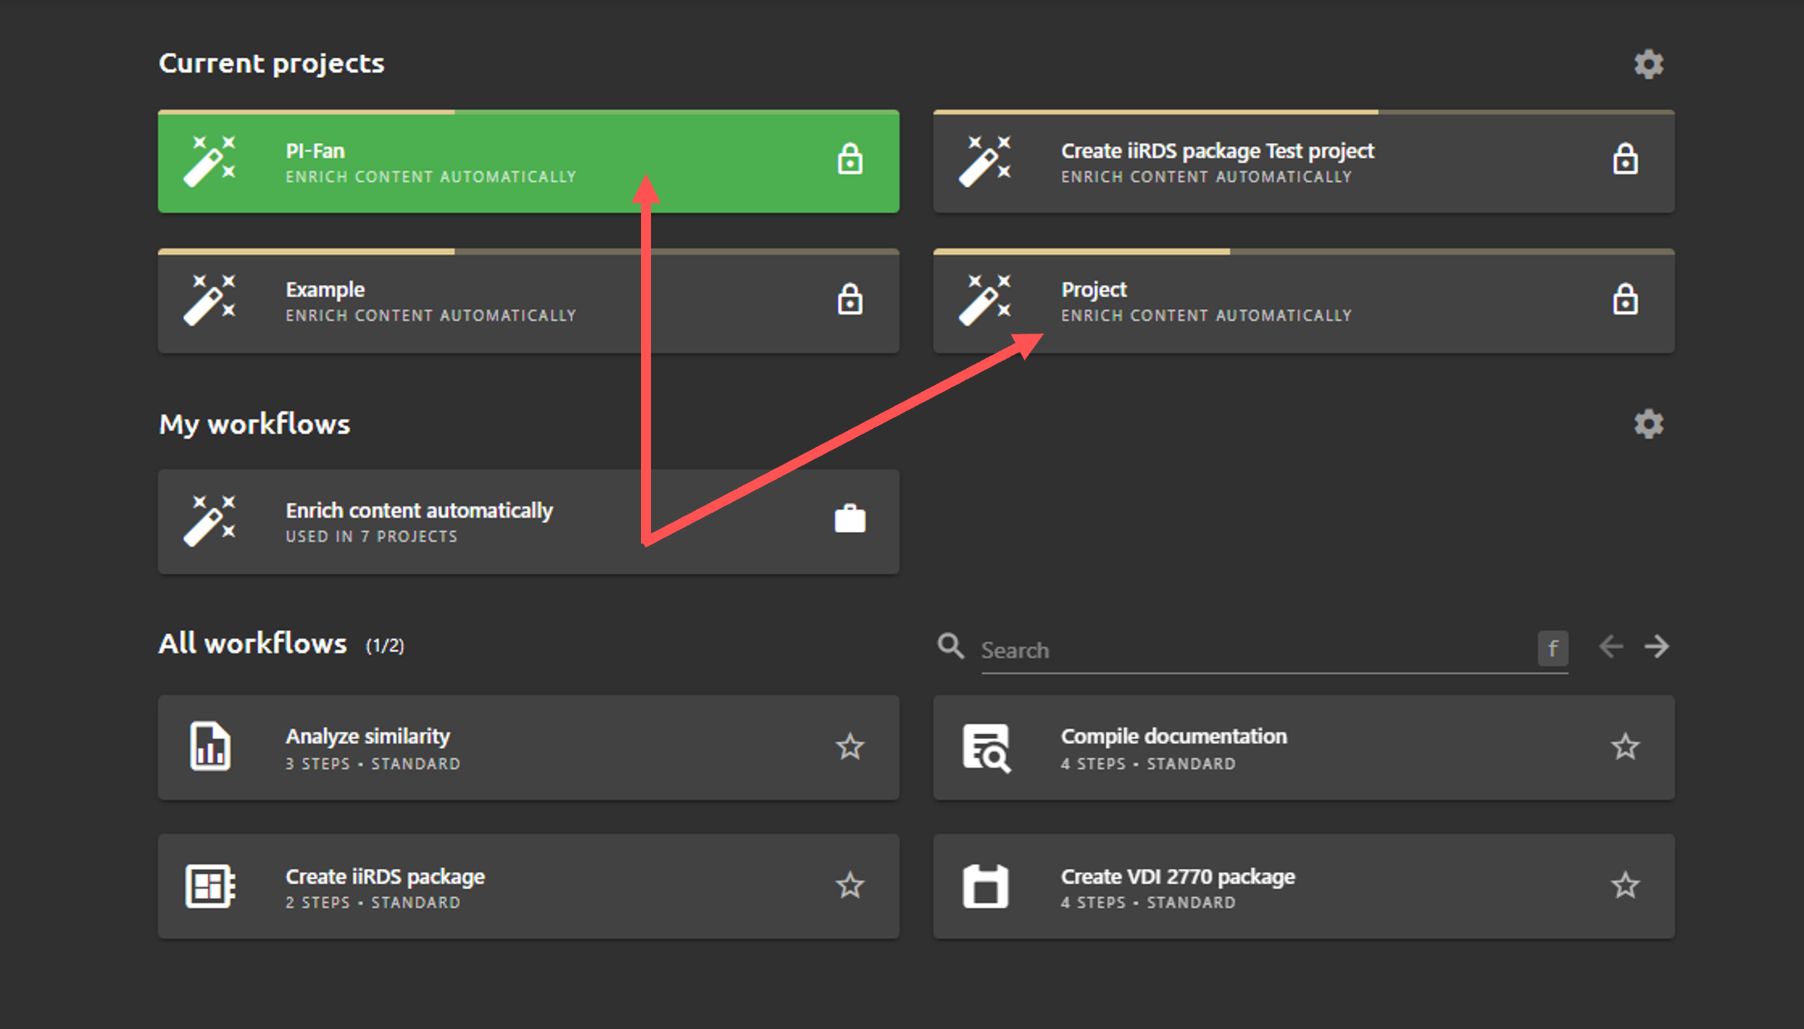Click the lock icon on PI-Fan project
The width and height of the screenshot is (1804, 1029).
849,159
